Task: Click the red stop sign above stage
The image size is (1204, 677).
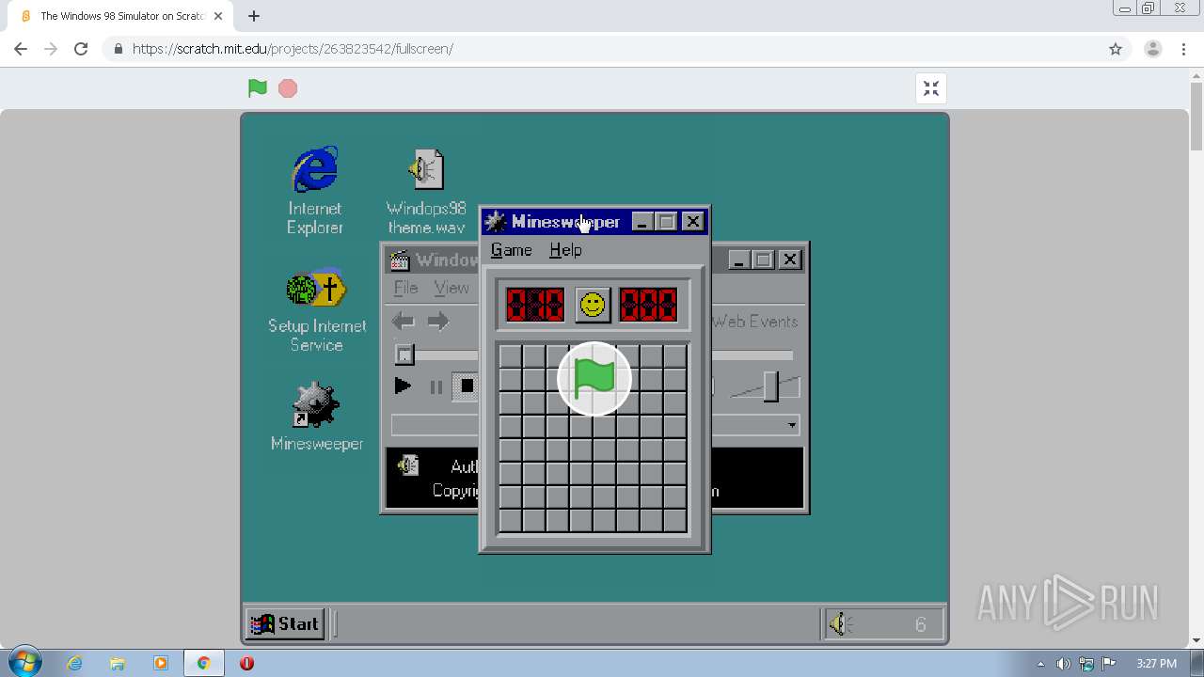Action: (x=288, y=88)
